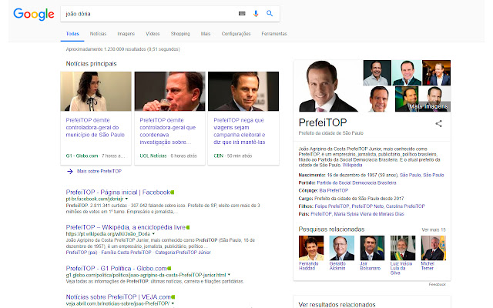The height and width of the screenshot is (308, 493).
Task: Click Bia PrefeiTOP spouse link
Action: [334, 190]
